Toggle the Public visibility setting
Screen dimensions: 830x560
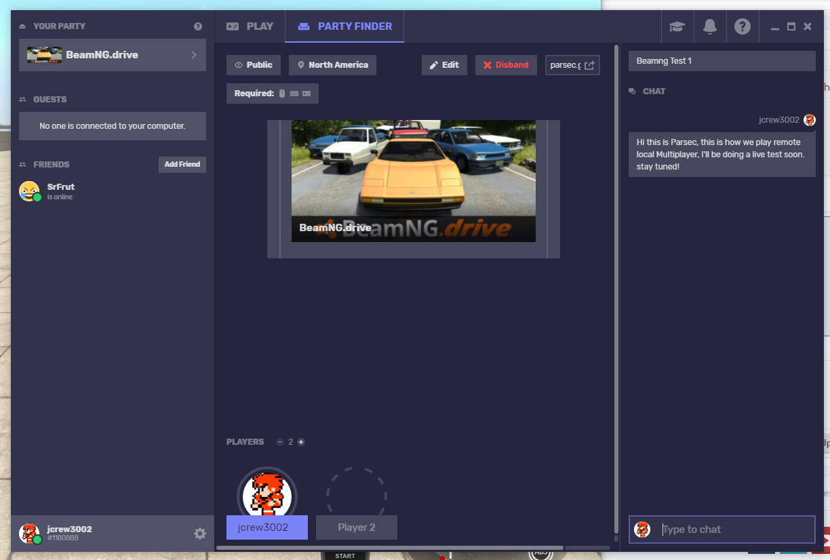tap(254, 65)
